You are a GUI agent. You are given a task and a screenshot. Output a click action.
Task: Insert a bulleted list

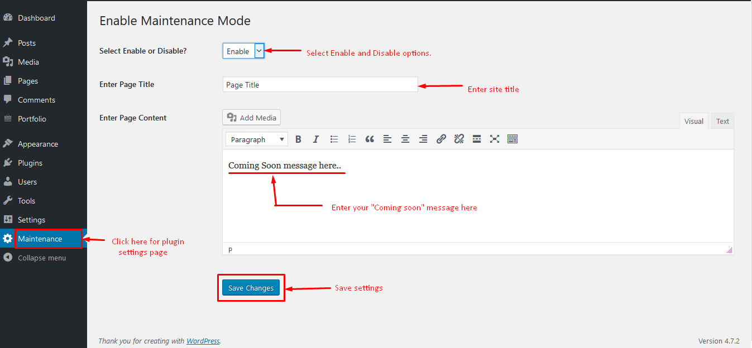point(334,139)
